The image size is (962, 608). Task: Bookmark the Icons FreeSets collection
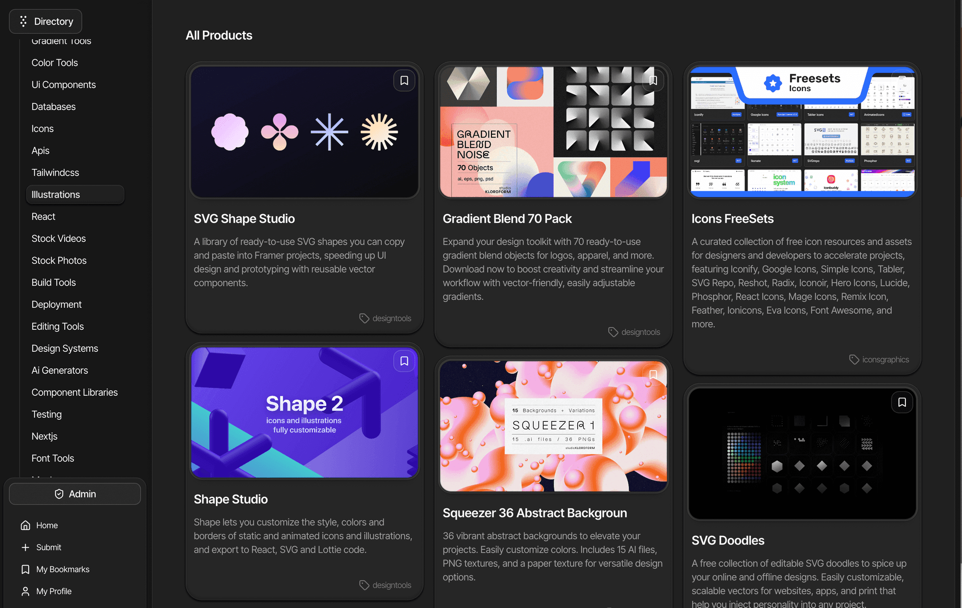pyautogui.click(x=902, y=80)
